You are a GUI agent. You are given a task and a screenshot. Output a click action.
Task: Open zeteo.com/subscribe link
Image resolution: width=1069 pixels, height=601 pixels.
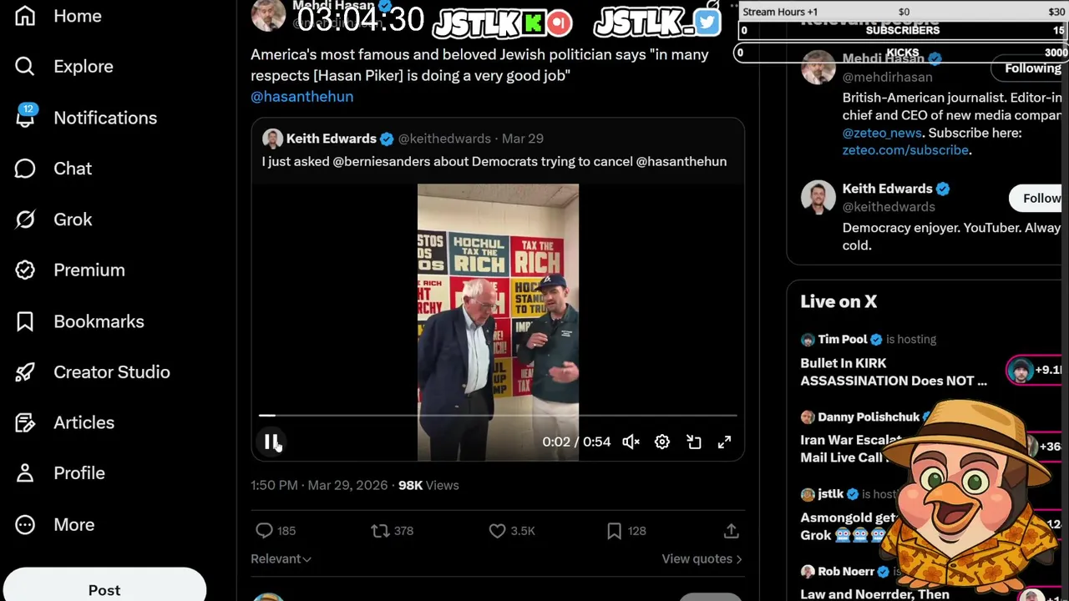pos(905,150)
